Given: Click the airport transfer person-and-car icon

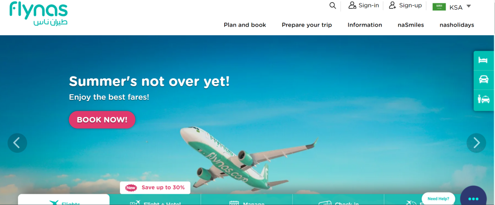Looking at the screenshot, I should coord(483,99).
